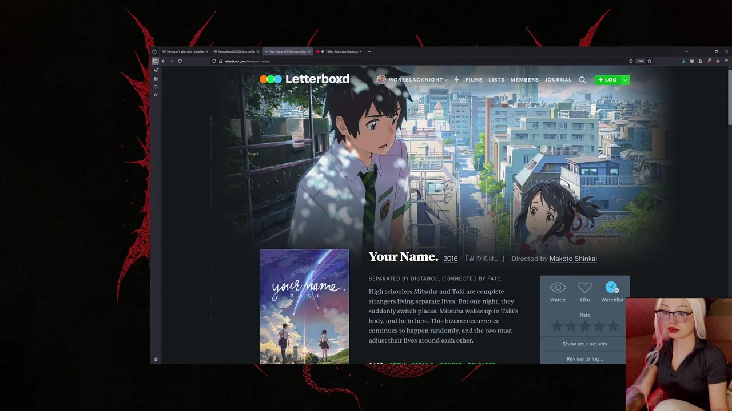Click the red extension toolbar icon
The width and height of the screenshot is (732, 411).
point(709,61)
